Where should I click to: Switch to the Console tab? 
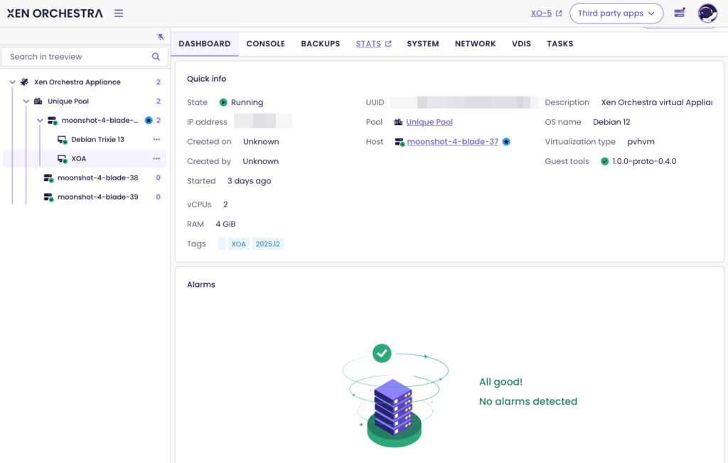click(265, 44)
